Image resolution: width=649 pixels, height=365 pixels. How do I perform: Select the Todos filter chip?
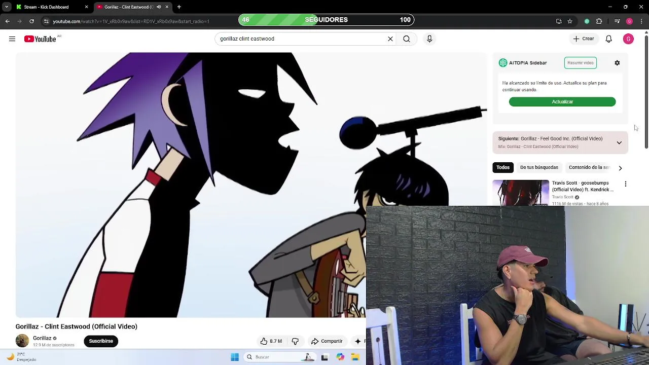[x=503, y=167]
